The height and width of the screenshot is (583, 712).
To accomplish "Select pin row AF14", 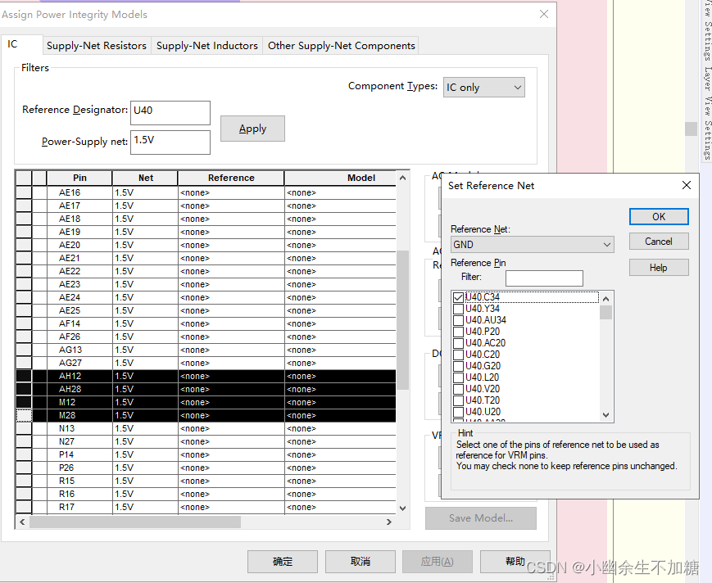I will [206, 324].
